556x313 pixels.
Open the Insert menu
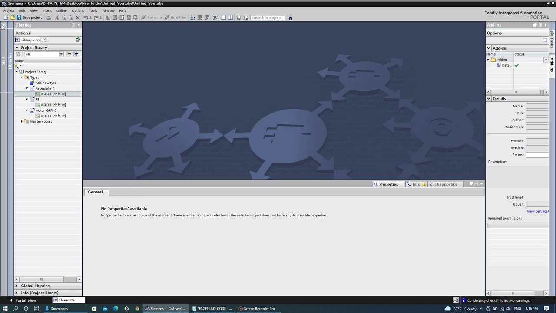[x=47, y=10]
